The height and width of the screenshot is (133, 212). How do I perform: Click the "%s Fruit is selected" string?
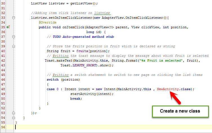(161, 60)
